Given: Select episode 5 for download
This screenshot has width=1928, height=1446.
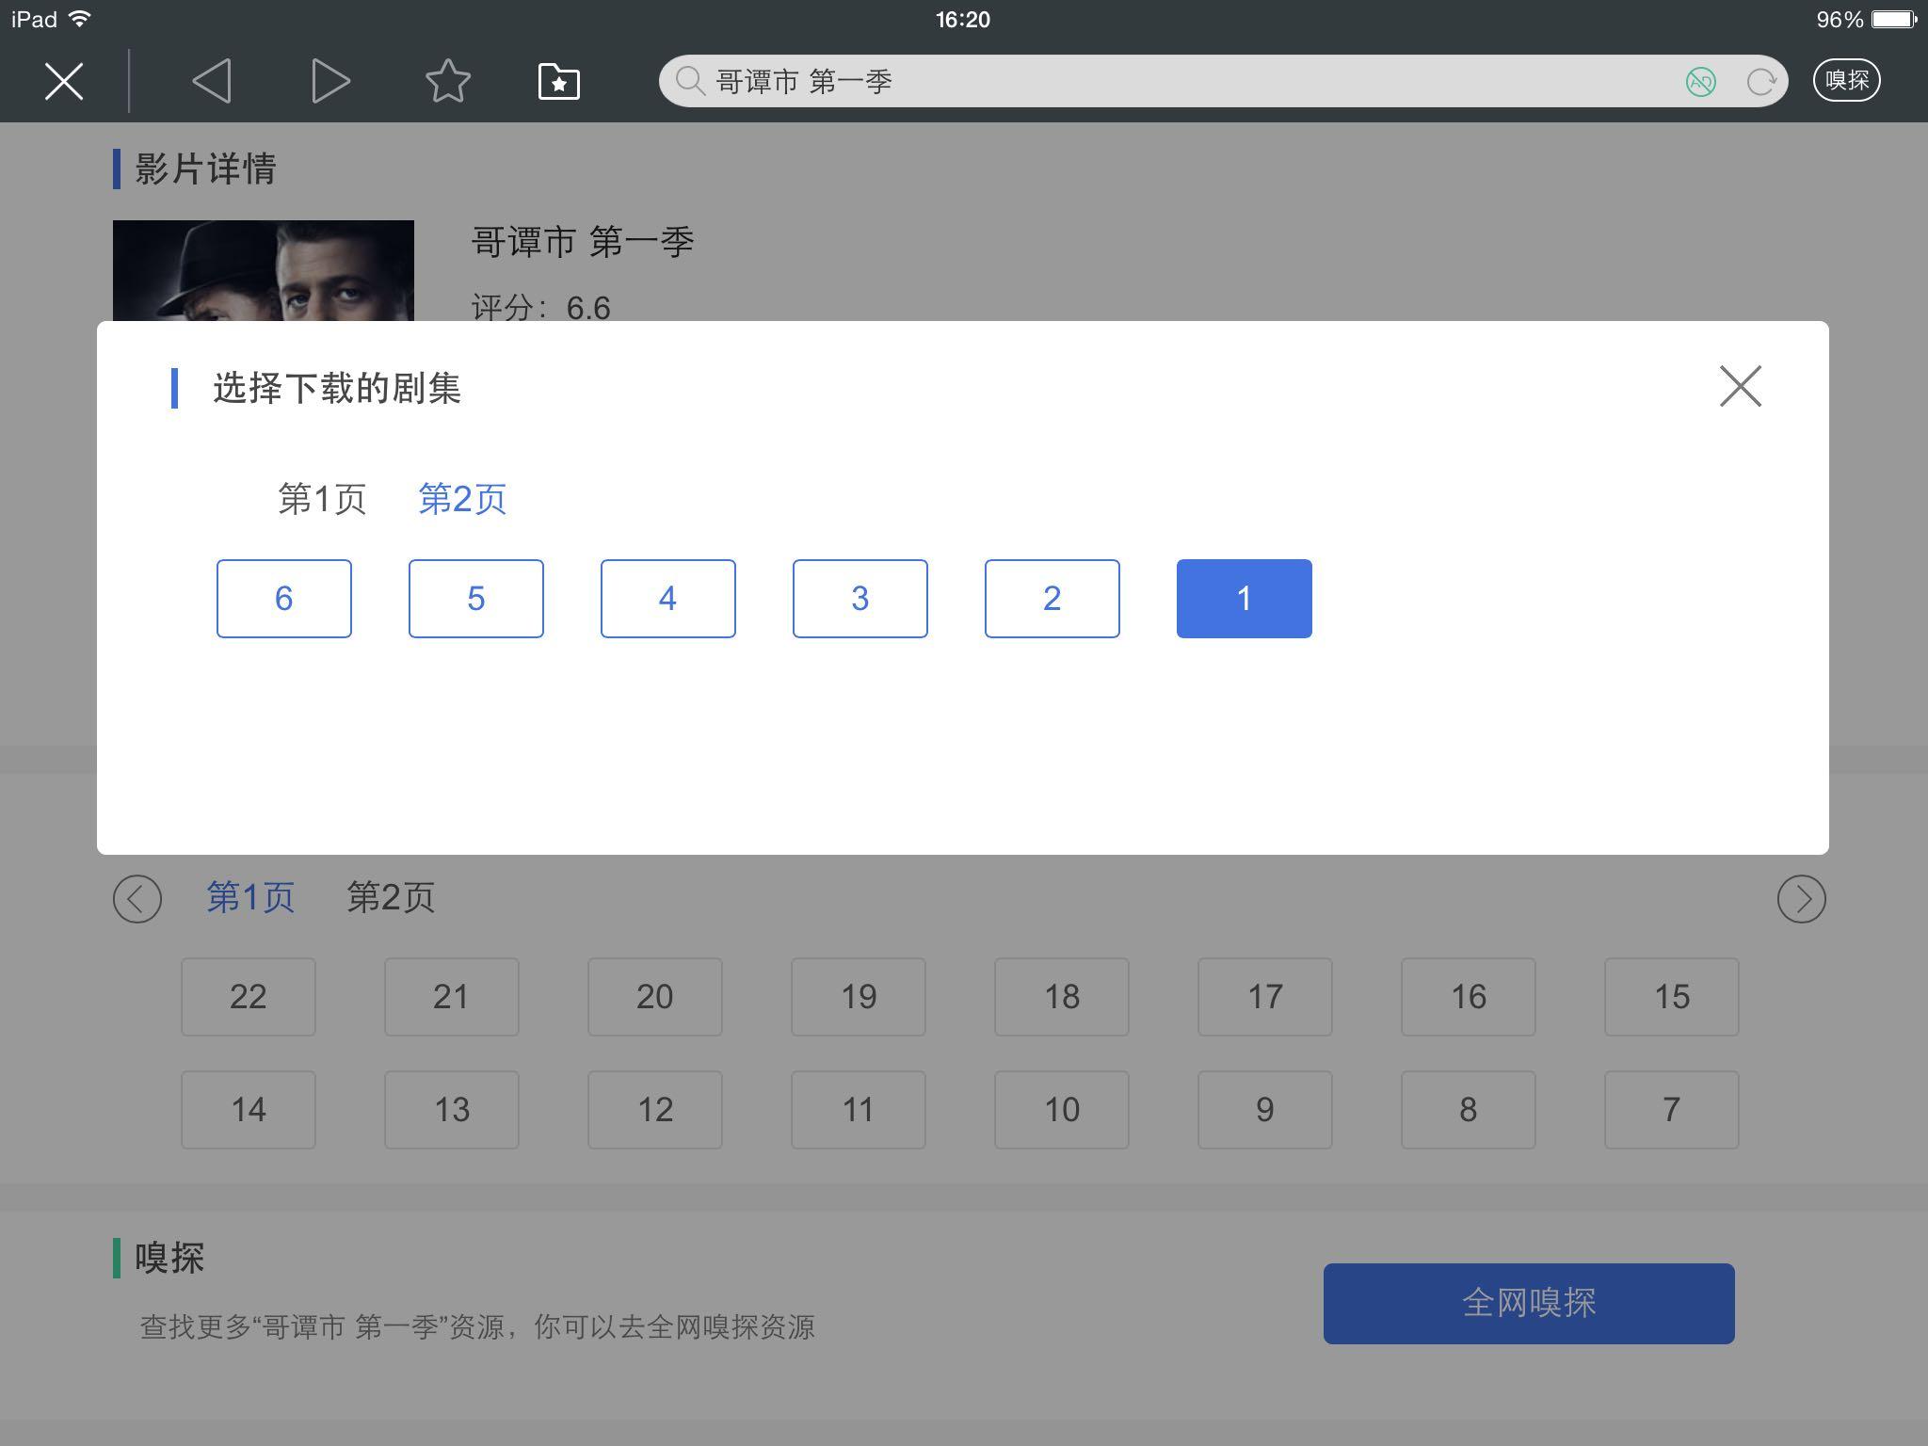Looking at the screenshot, I should point(475,598).
